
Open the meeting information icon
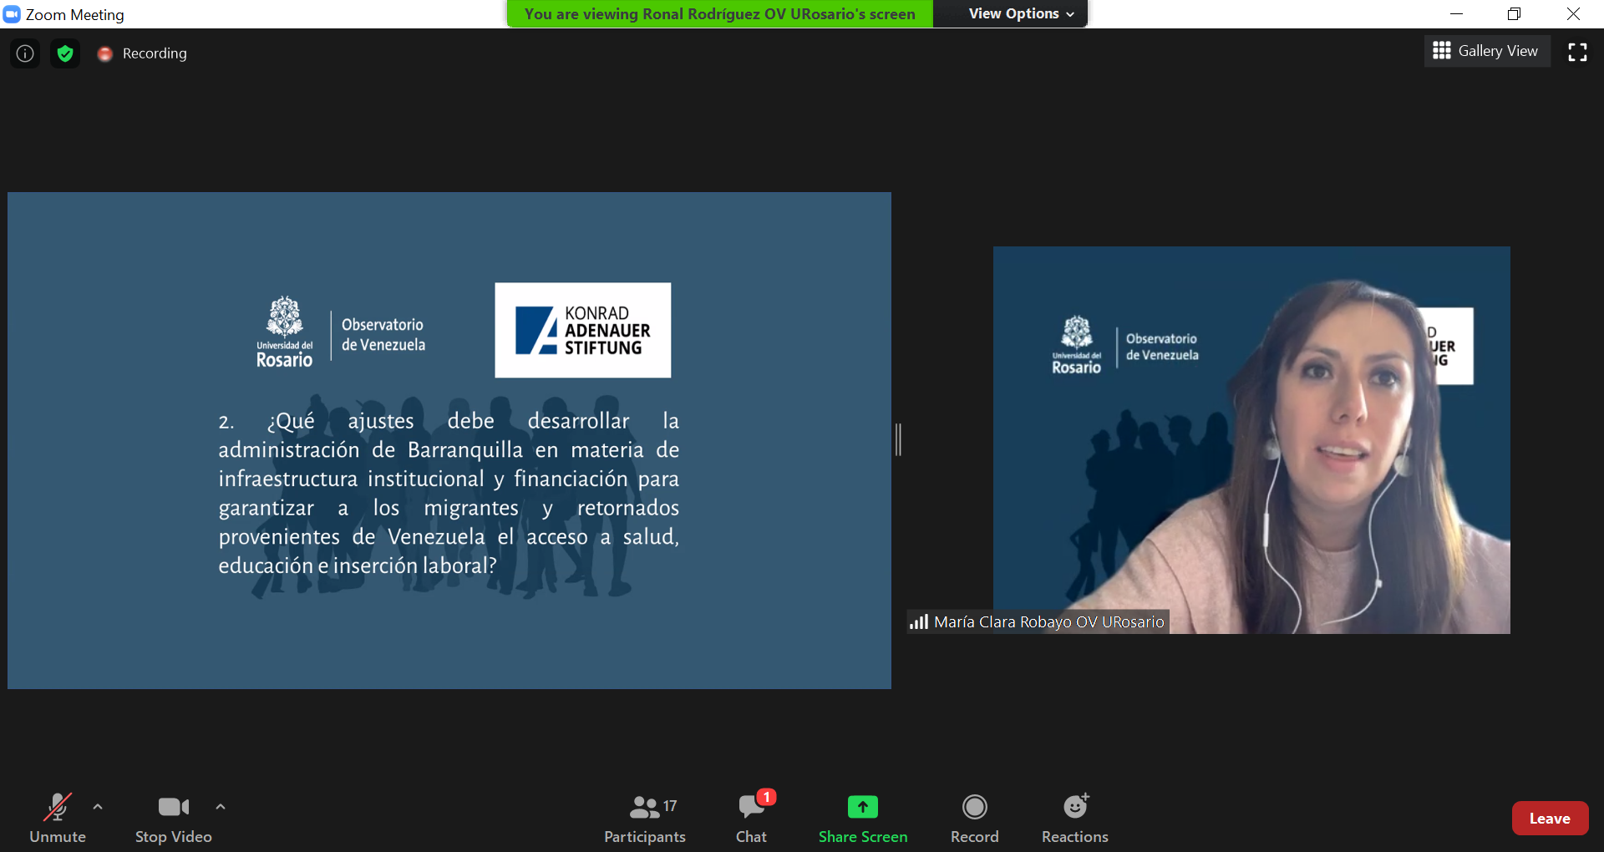(x=25, y=53)
